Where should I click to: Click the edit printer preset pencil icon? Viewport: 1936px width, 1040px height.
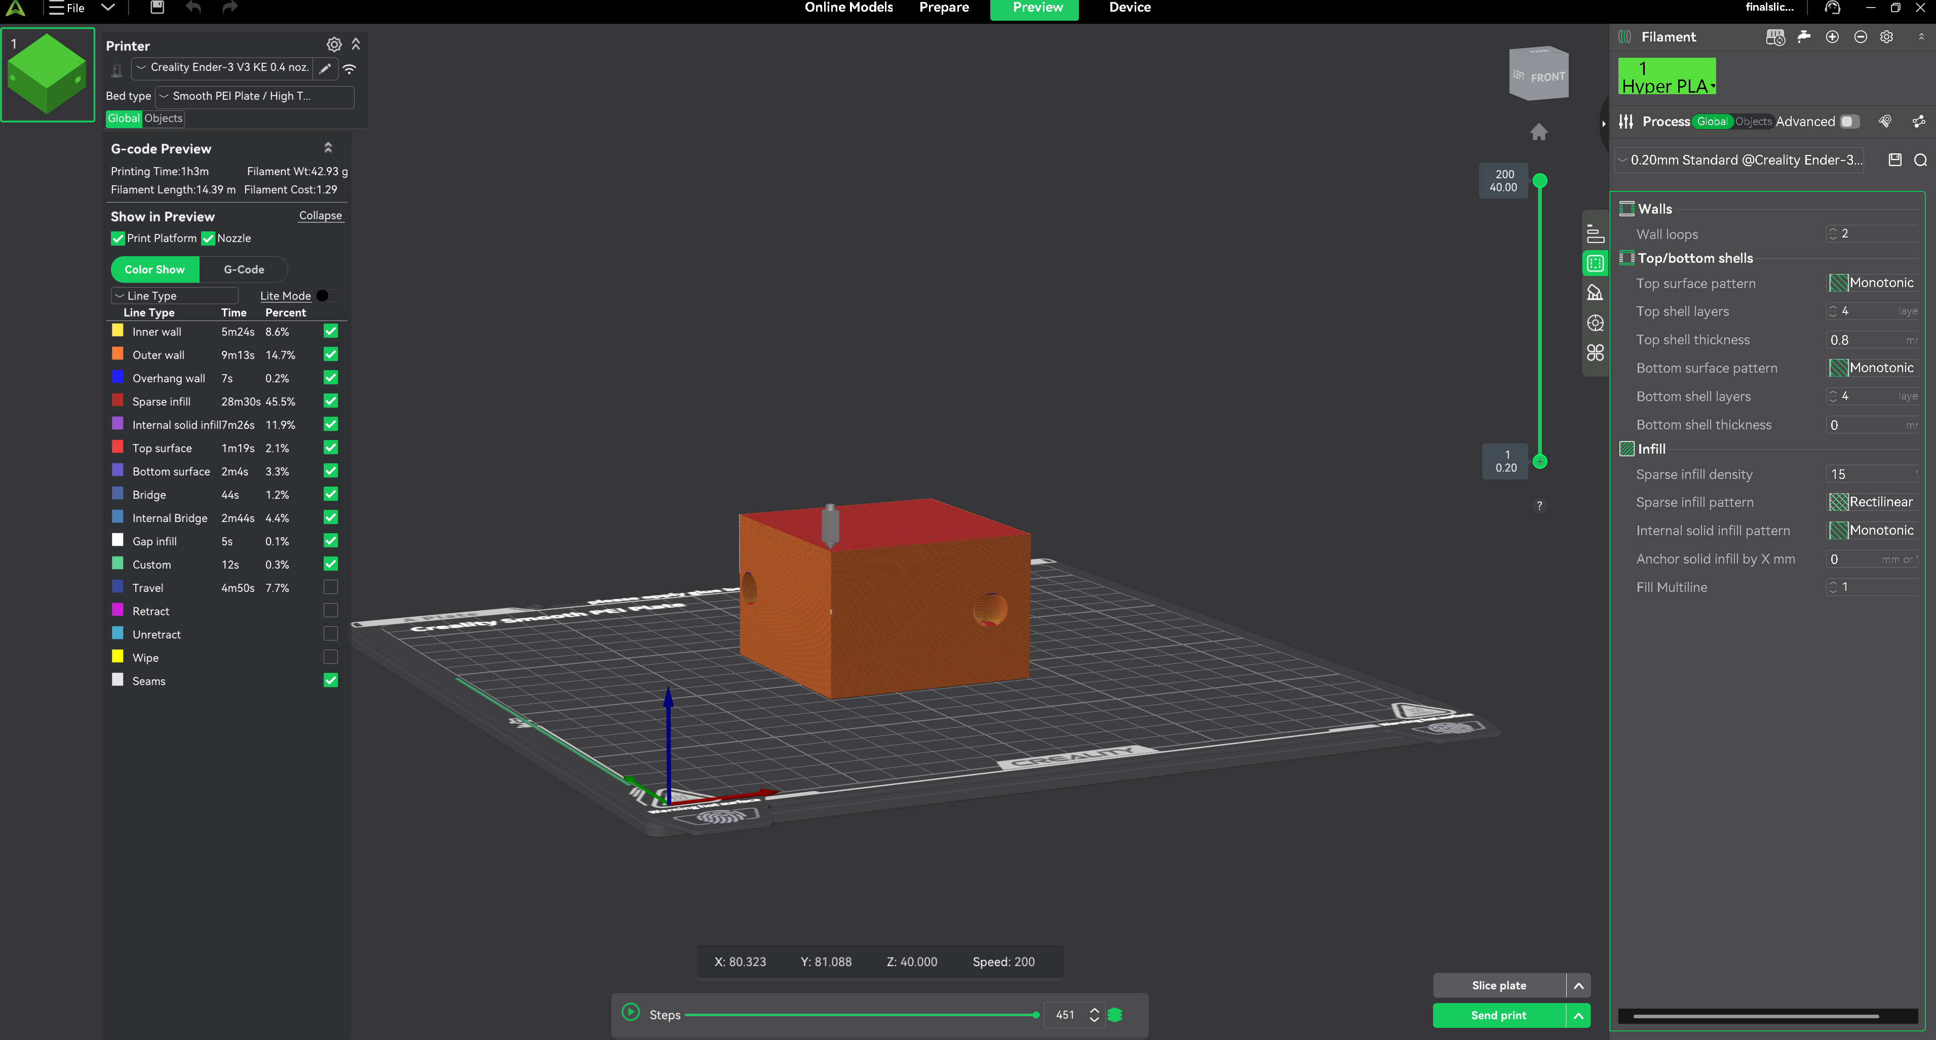coord(325,68)
